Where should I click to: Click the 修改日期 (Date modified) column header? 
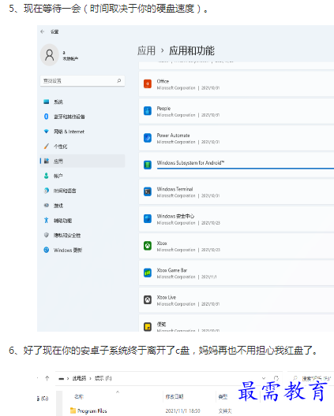click(175, 396)
